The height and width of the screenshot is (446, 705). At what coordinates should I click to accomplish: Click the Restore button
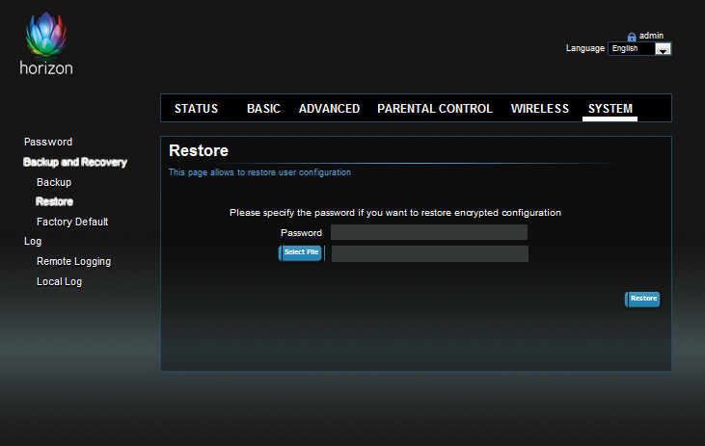pyautogui.click(x=642, y=300)
